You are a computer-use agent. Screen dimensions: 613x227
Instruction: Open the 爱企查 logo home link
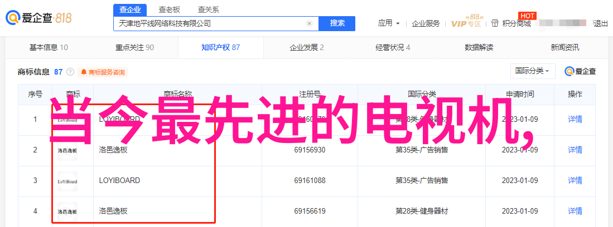[38, 18]
